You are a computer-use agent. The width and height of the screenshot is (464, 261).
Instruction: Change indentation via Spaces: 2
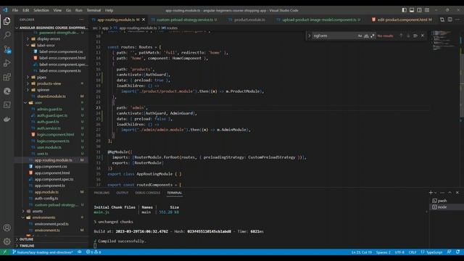tap(384, 252)
